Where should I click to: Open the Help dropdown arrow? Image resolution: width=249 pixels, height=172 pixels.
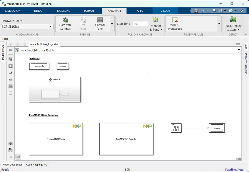pyautogui.click(x=236, y=11)
